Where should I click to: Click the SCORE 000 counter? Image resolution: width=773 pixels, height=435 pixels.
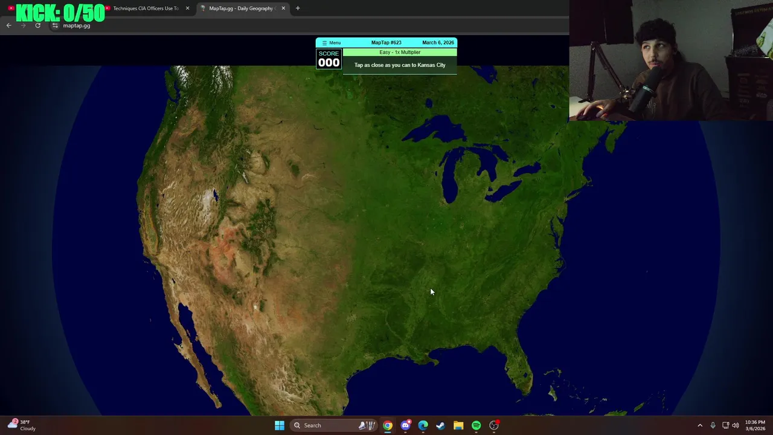pyautogui.click(x=329, y=59)
